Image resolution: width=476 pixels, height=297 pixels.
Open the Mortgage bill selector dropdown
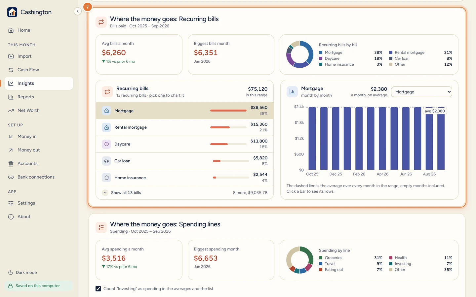(x=421, y=92)
